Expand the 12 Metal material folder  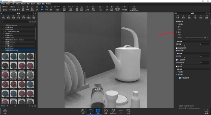click(x=4, y=27)
